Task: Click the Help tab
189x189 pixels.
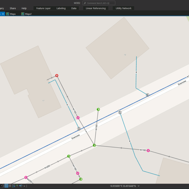Action: [x=24, y=8]
